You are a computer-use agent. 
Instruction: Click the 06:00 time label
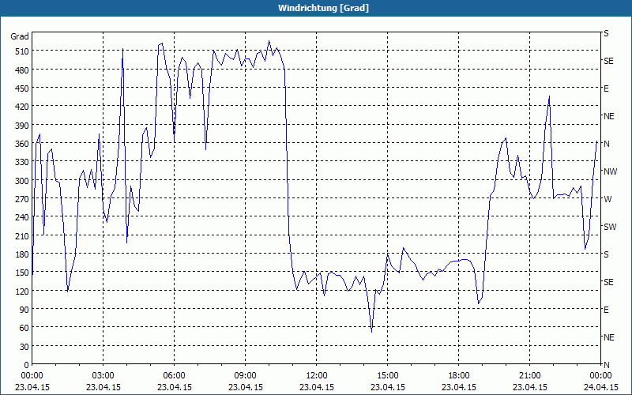click(x=174, y=376)
